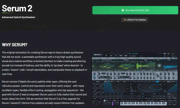Open the MIX tab in Serum

point(111,55)
